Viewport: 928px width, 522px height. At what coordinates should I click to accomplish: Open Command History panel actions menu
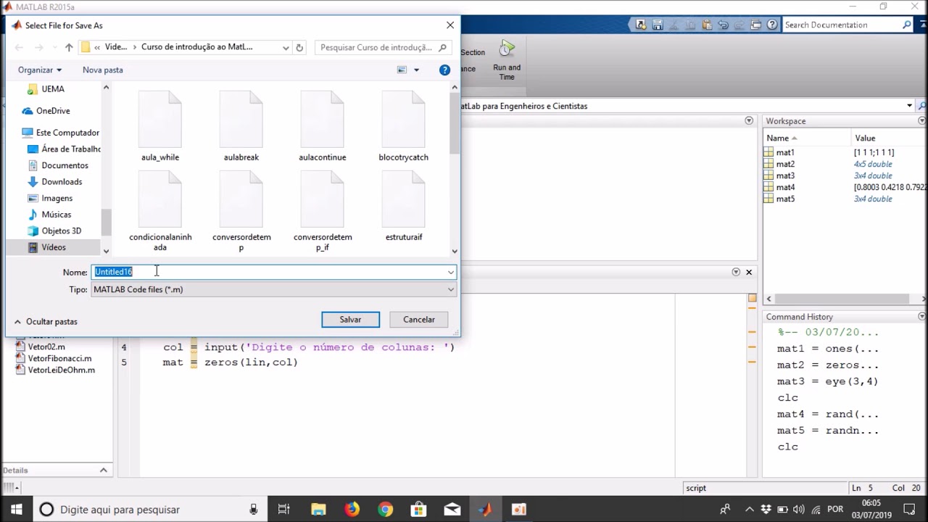(921, 317)
